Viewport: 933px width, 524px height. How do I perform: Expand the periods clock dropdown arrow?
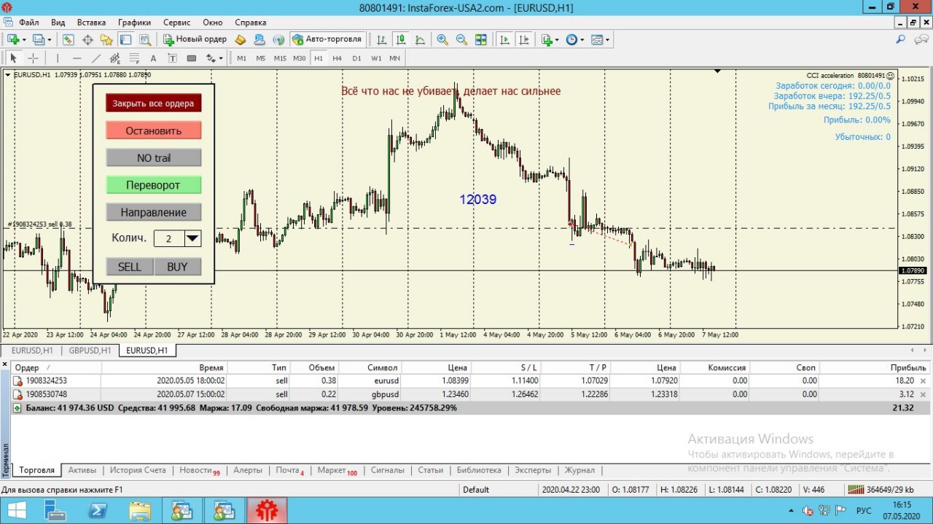(x=582, y=40)
